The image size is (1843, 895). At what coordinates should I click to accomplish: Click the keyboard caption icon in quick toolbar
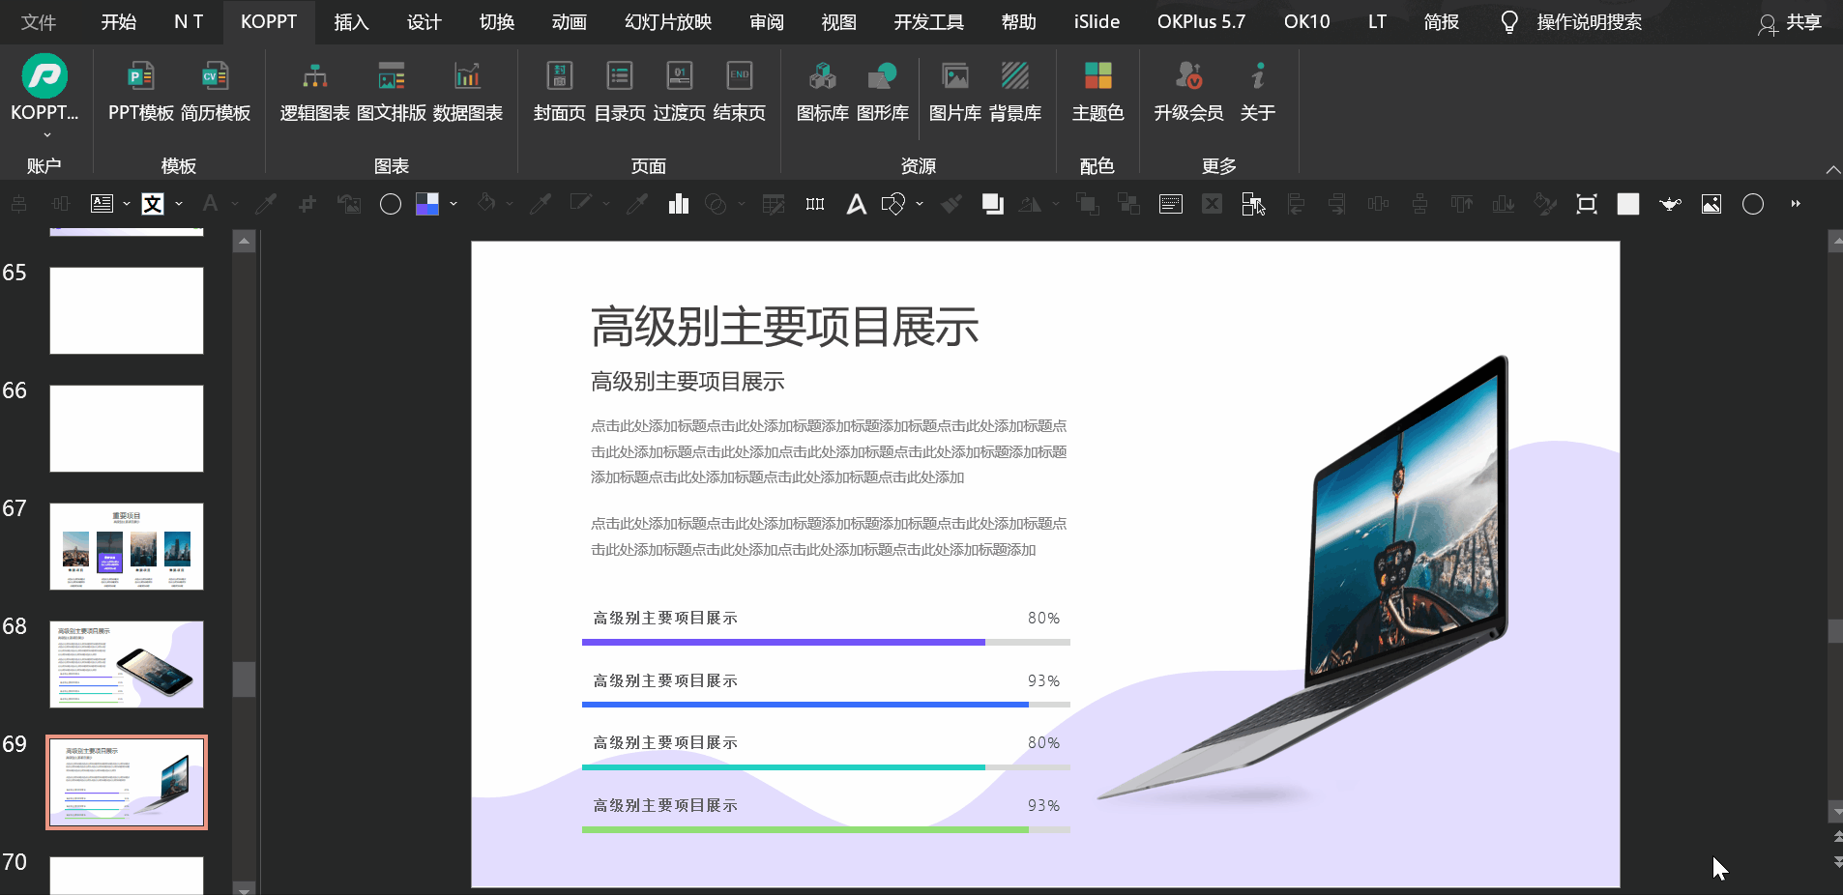click(1171, 204)
